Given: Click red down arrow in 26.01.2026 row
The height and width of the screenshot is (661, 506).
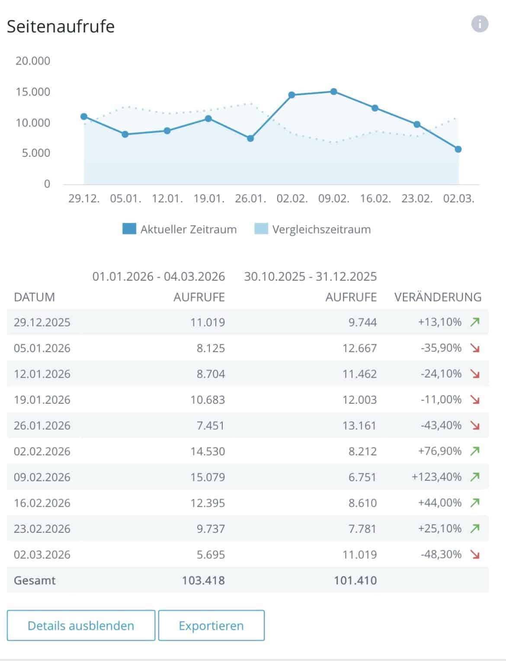Looking at the screenshot, I should (475, 425).
